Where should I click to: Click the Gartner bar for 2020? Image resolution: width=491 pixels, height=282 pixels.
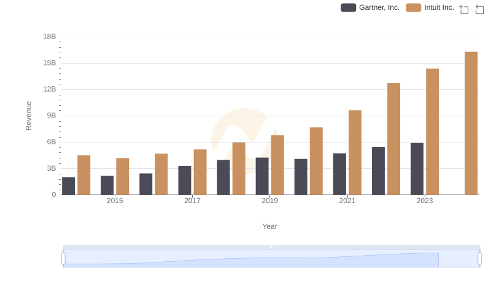coord(301,177)
